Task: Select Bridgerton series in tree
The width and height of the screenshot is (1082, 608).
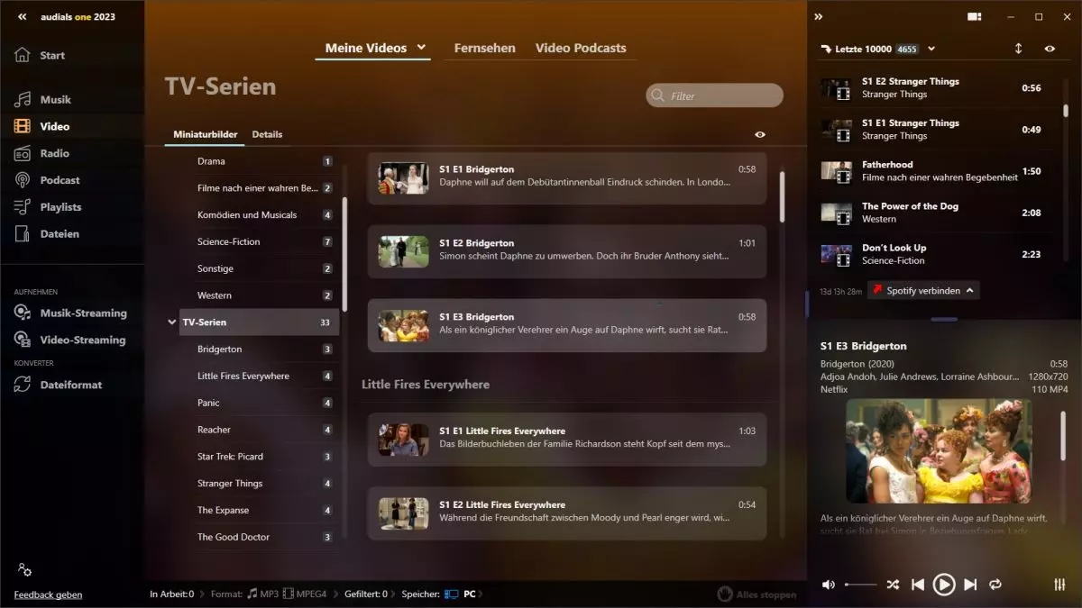Action: click(261, 349)
